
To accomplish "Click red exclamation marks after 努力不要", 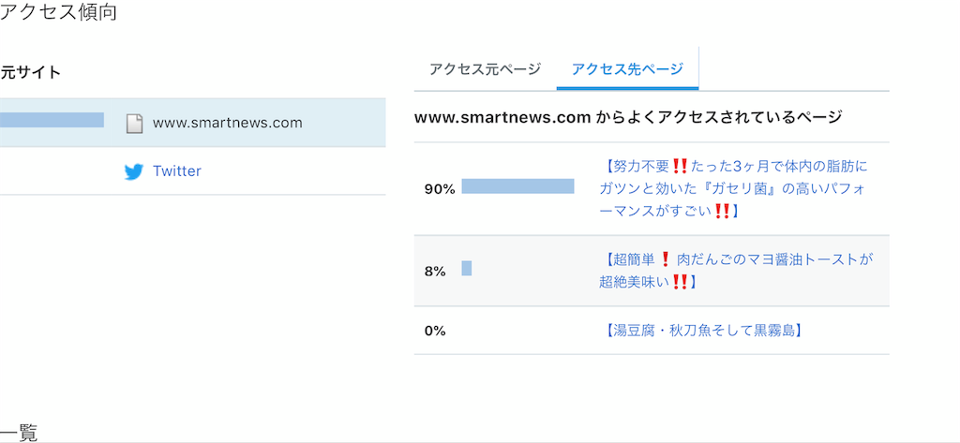I will point(680,166).
